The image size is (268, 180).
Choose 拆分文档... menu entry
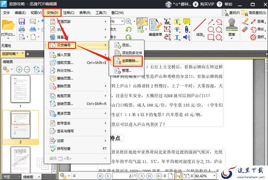(x=78, y=70)
